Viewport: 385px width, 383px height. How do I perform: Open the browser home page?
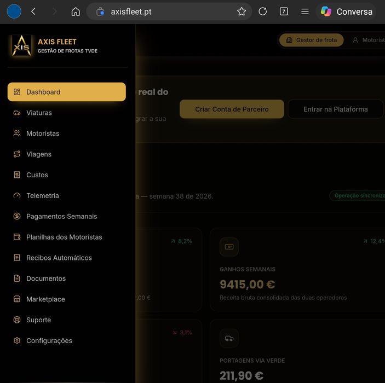coord(76,11)
